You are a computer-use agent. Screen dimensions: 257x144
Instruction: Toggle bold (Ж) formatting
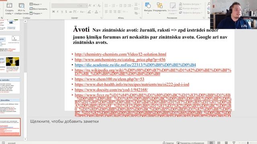[x=53, y=12]
